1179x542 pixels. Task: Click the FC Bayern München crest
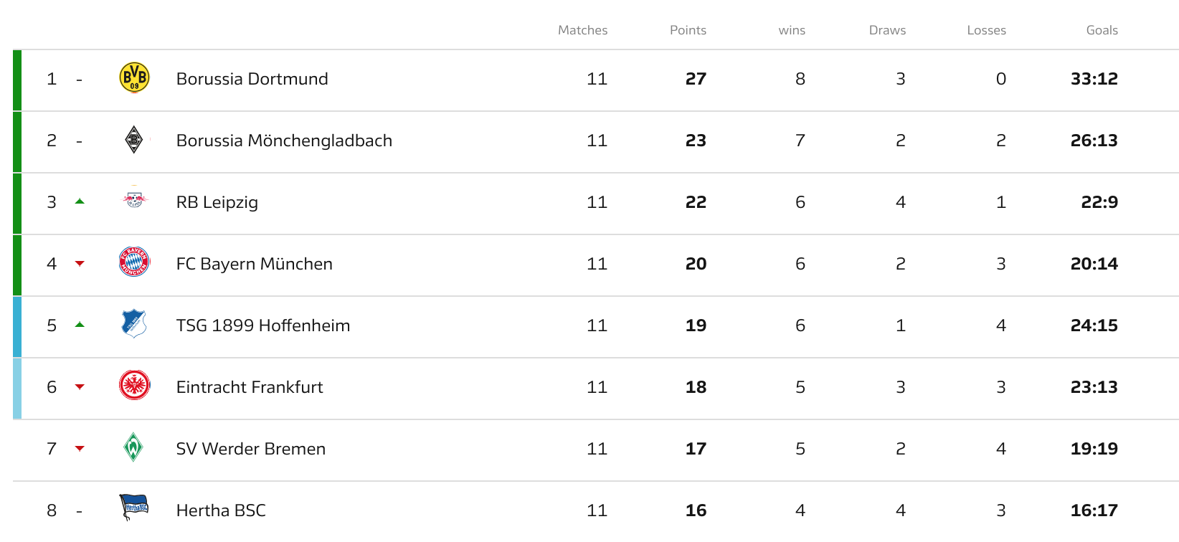tap(134, 262)
